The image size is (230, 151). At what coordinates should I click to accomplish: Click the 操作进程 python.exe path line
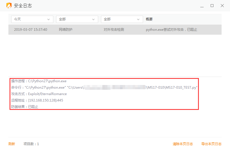click(39, 81)
